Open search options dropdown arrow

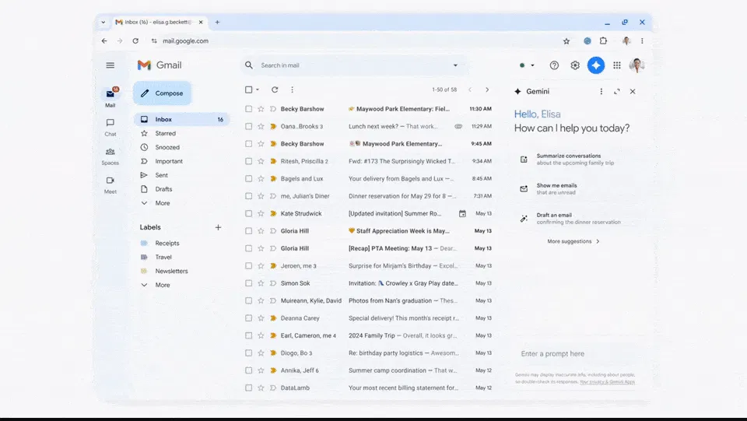pyautogui.click(x=455, y=65)
